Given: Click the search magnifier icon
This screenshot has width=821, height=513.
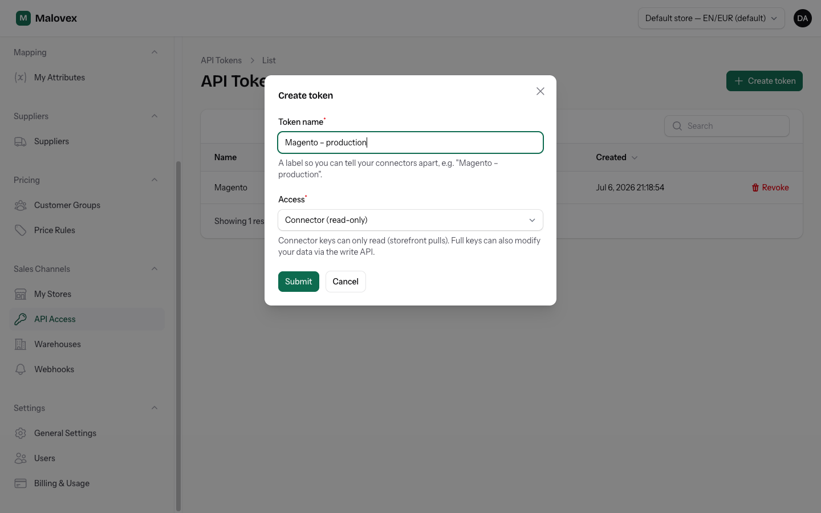Looking at the screenshot, I should pos(677,126).
